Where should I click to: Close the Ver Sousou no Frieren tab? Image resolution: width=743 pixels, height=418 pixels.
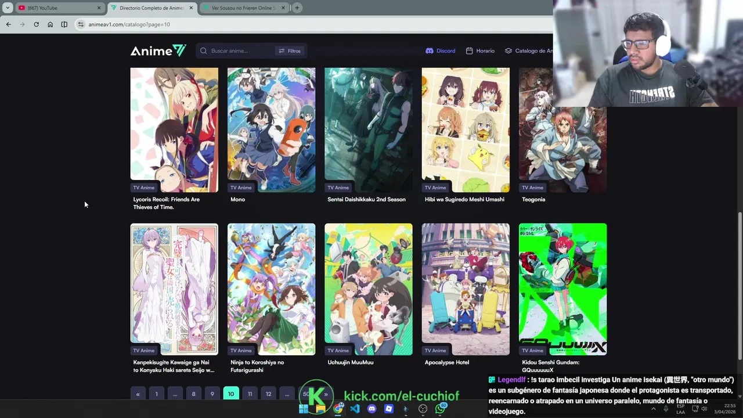click(x=283, y=8)
